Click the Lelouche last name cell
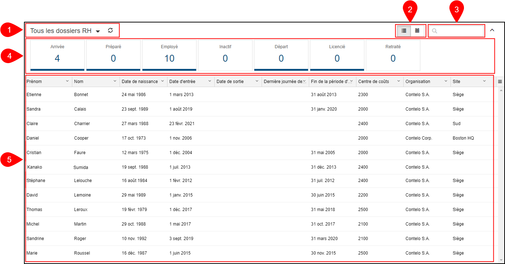This screenshot has height=264, width=505. 83,181
